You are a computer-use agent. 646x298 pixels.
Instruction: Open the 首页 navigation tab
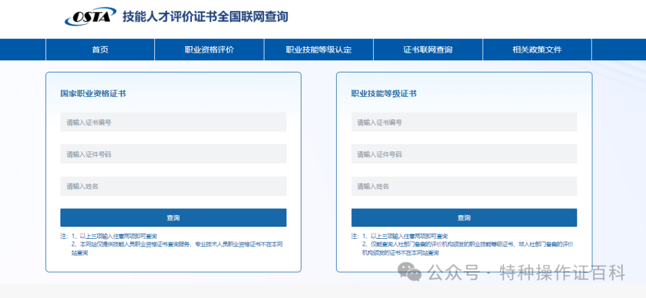100,50
